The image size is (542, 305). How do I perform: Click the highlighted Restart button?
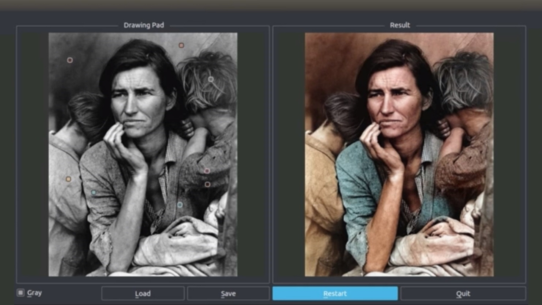[x=335, y=294]
